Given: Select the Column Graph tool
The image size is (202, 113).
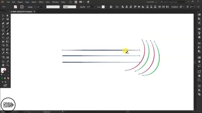Looking at the screenshot, I should [x=8, y=57].
